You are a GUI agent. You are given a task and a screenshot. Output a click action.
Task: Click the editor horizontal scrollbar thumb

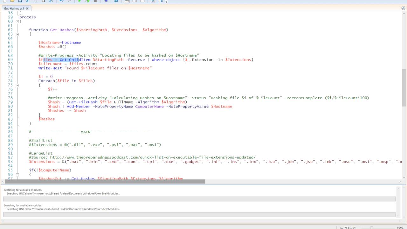[105, 181]
